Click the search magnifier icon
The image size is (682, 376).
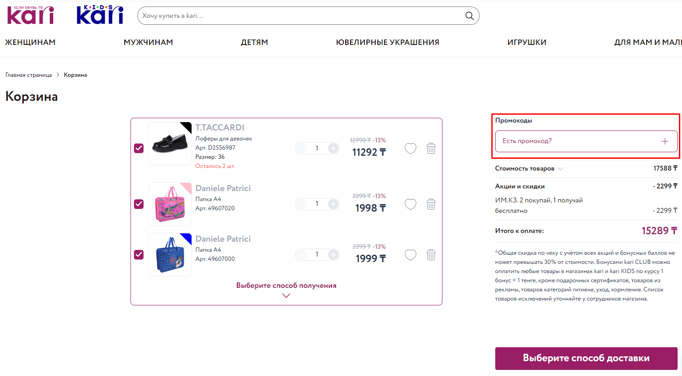pyautogui.click(x=470, y=16)
